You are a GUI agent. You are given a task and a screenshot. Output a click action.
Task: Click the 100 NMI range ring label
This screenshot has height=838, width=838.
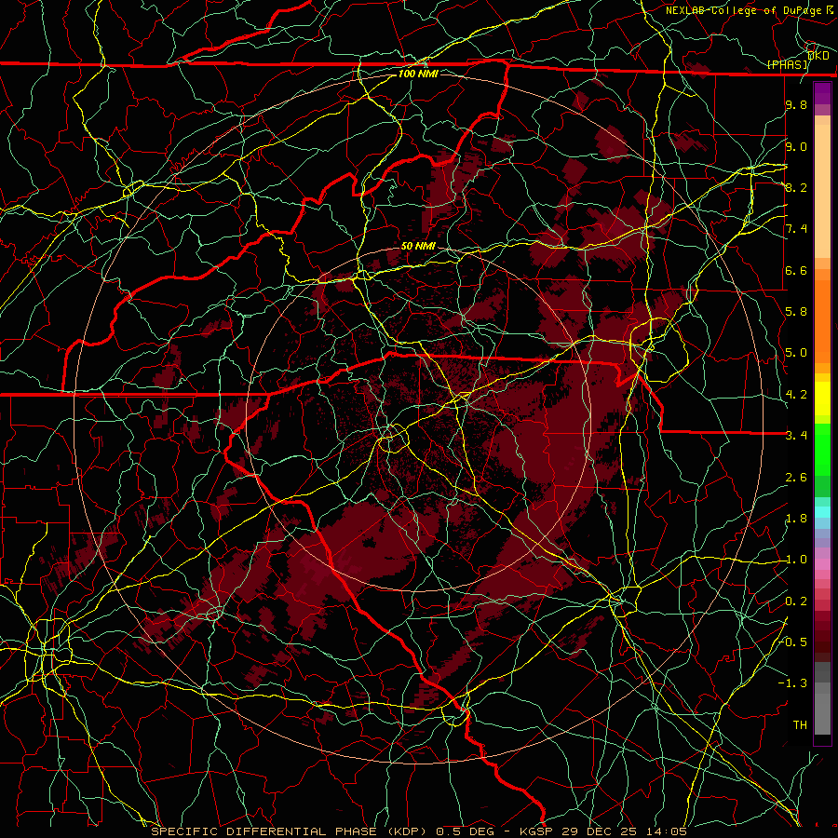click(x=418, y=74)
